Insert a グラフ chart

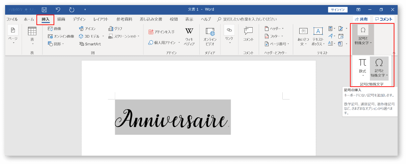116,29
